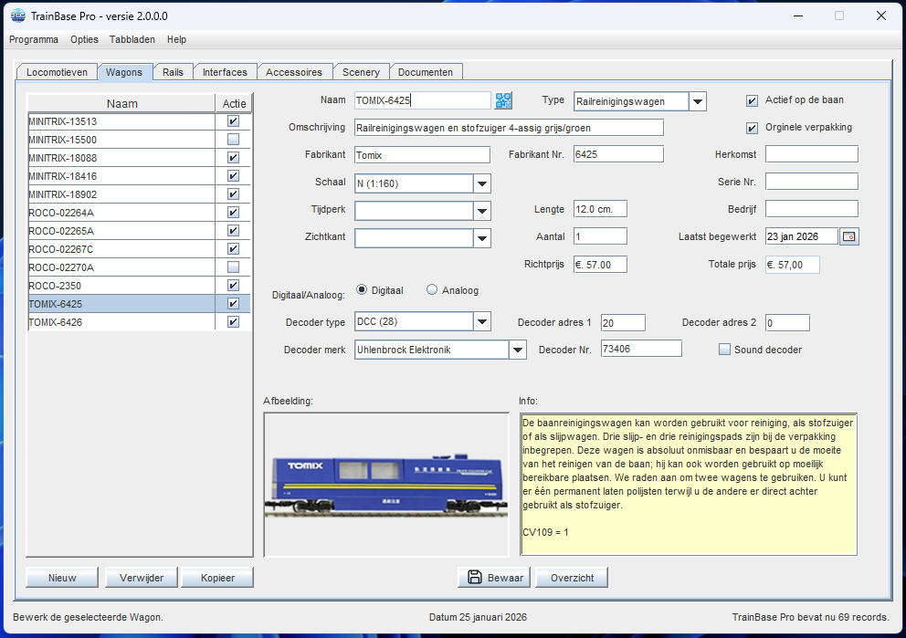Screen dimensions: 906x638
Task: Enable the Sound decoder checkbox
Action: (x=725, y=349)
